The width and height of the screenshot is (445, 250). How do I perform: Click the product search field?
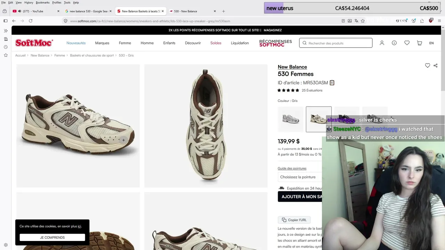click(x=336, y=43)
